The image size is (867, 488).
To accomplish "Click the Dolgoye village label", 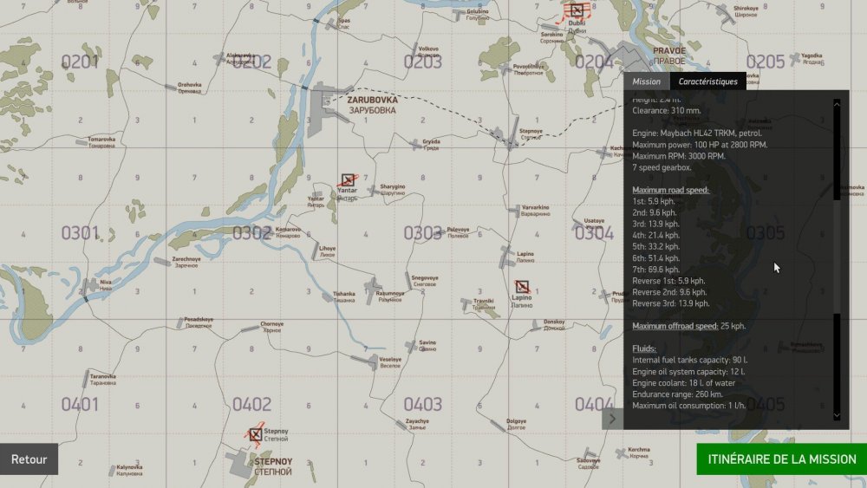I will pyautogui.click(x=517, y=424).
